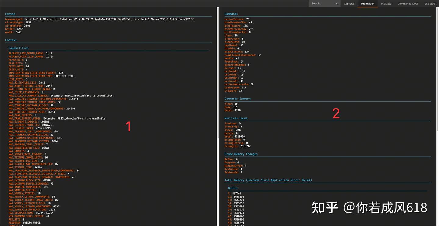View the Commands (1290) tab
The height and width of the screenshot is (226, 439).
point(408,4)
